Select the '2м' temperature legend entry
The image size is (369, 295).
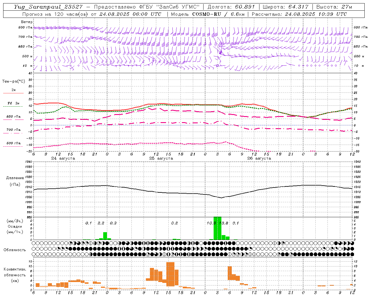click(14, 90)
